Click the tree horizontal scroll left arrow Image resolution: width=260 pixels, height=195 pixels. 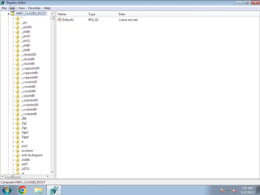(3, 176)
